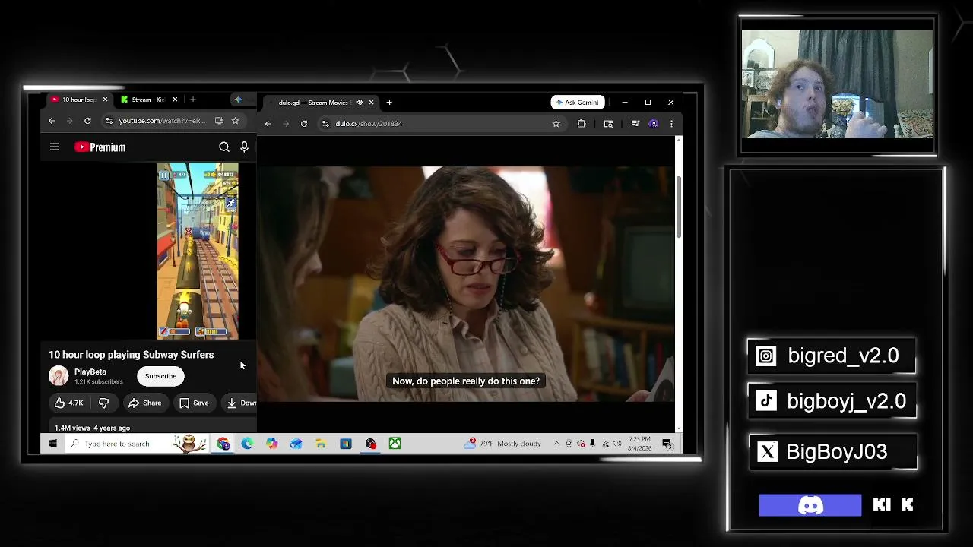Reload the YouTube page
Image resolution: width=973 pixels, height=547 pixels.
click(87, 121)
